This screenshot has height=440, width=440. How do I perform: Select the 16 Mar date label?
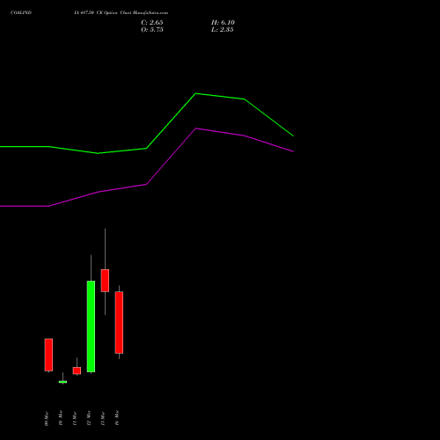[117, 418]
